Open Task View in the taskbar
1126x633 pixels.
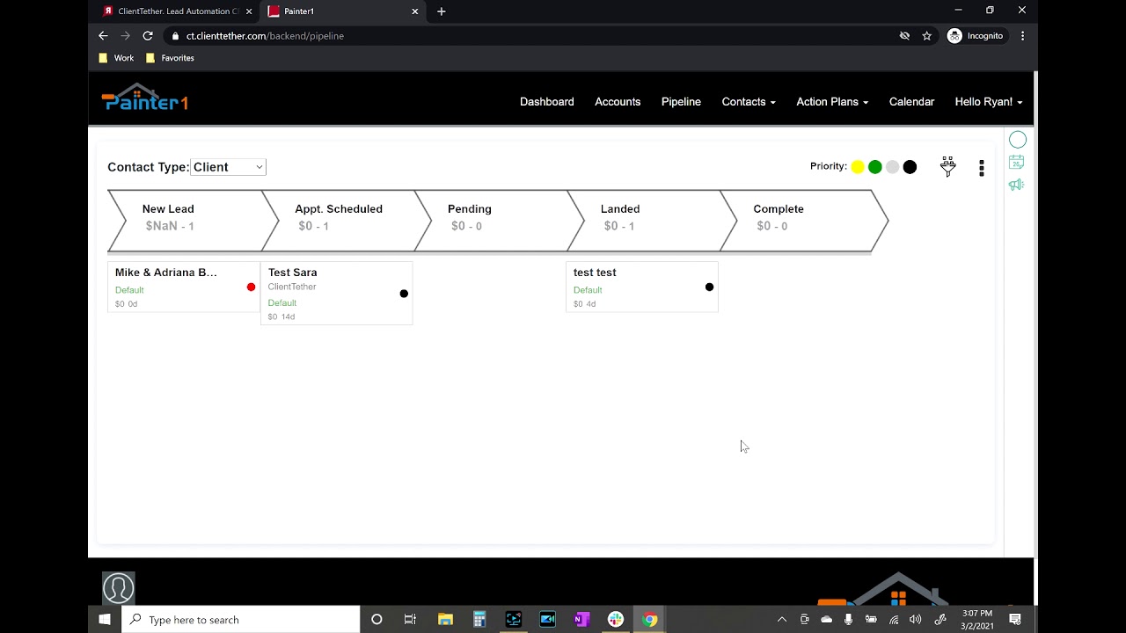410,620
